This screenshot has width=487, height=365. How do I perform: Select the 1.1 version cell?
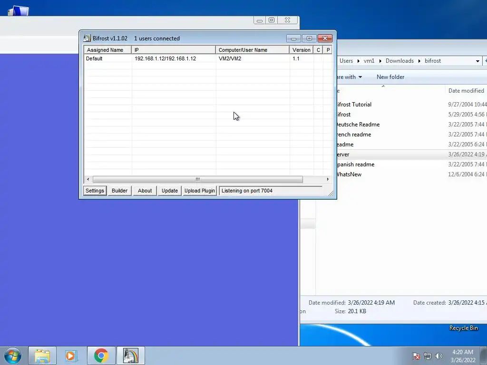(x=296, y=58)
